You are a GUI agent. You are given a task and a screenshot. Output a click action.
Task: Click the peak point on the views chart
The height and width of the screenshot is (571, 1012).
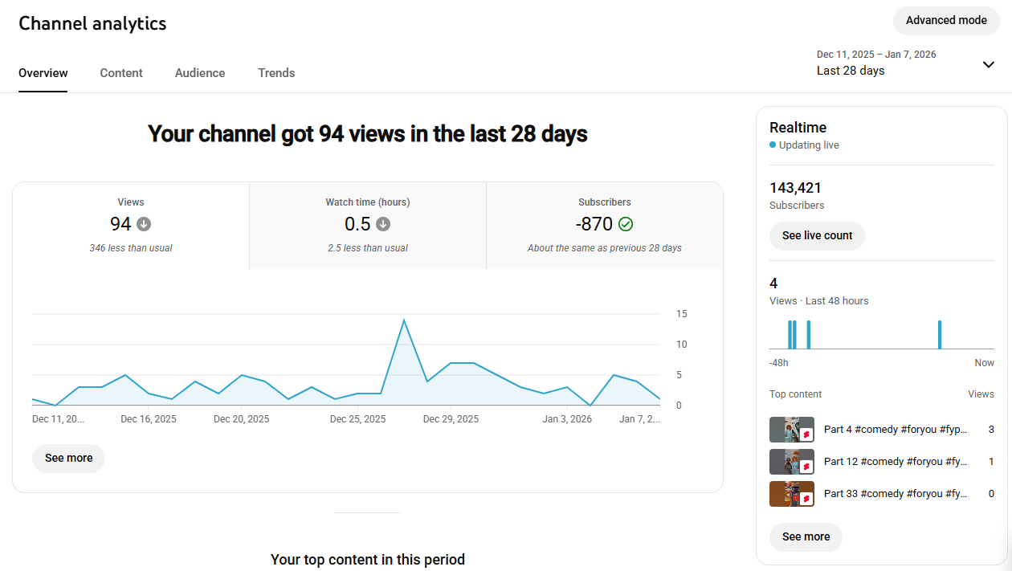[x=403, y=320]
